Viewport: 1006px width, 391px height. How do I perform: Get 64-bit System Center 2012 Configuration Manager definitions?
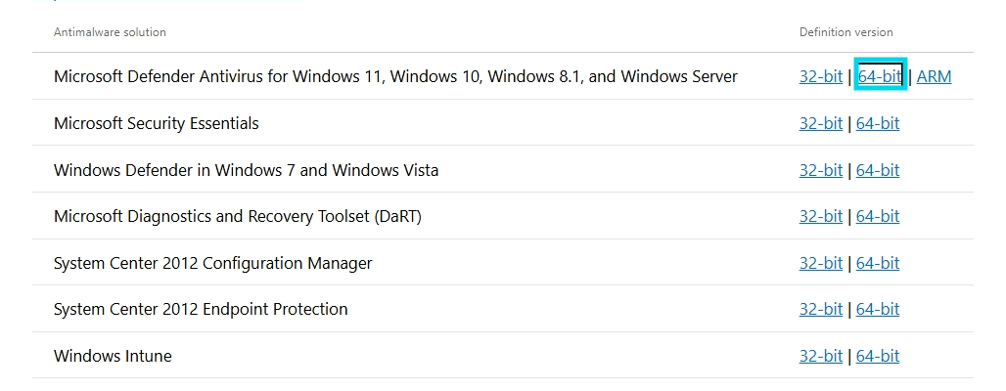tap(878, 263)
